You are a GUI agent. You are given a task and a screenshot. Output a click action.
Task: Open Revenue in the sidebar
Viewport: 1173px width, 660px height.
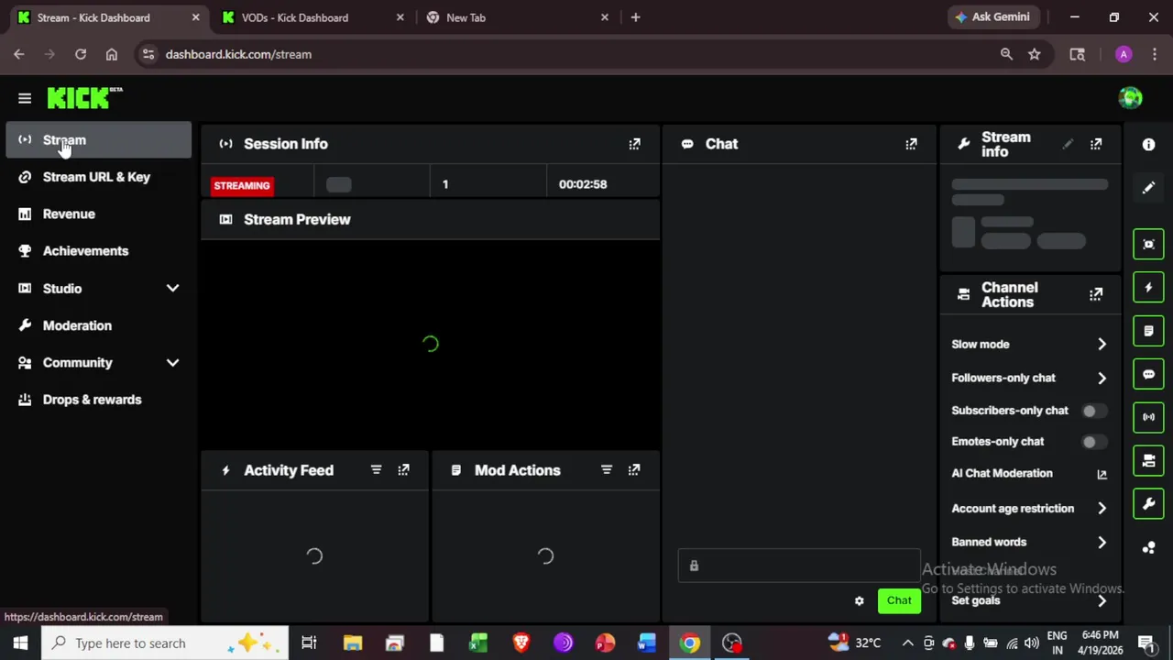pos(98,214)
